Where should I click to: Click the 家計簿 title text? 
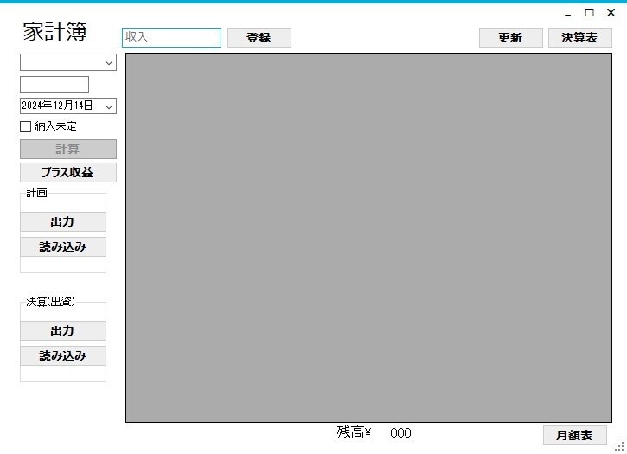click(54, 32)
